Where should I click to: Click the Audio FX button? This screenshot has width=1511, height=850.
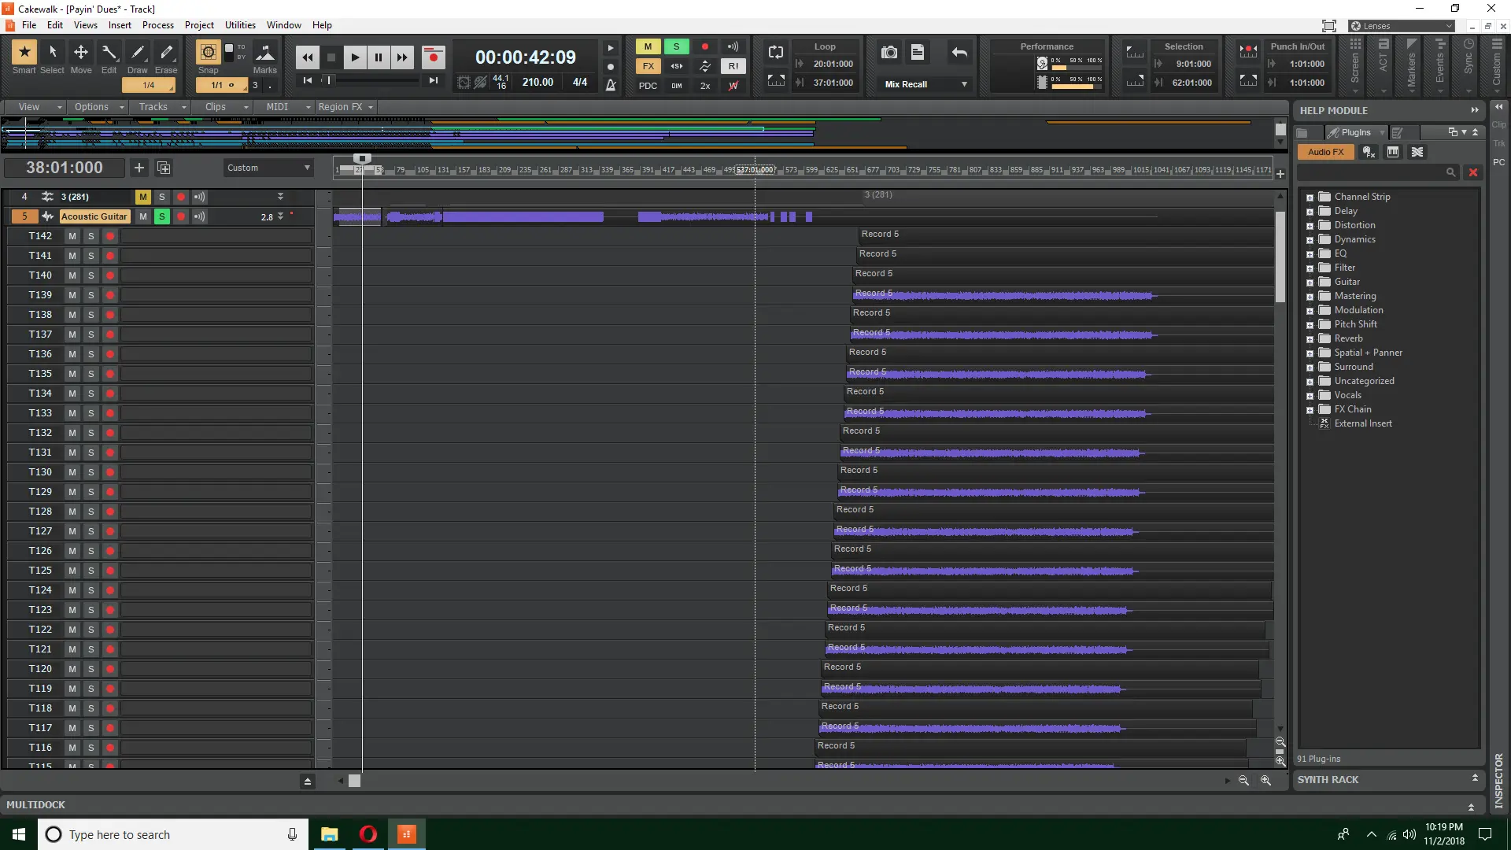pos(1325,152)
